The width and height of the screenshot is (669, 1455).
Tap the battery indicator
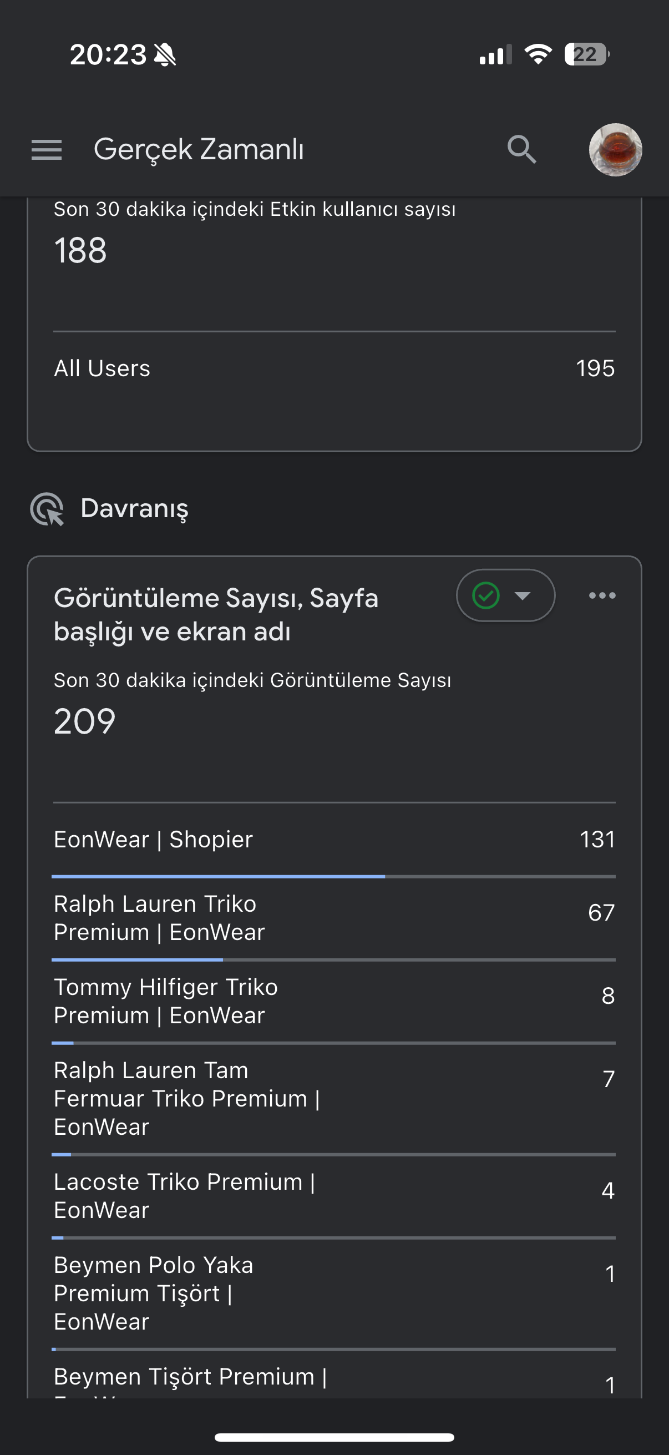[586, 54]
